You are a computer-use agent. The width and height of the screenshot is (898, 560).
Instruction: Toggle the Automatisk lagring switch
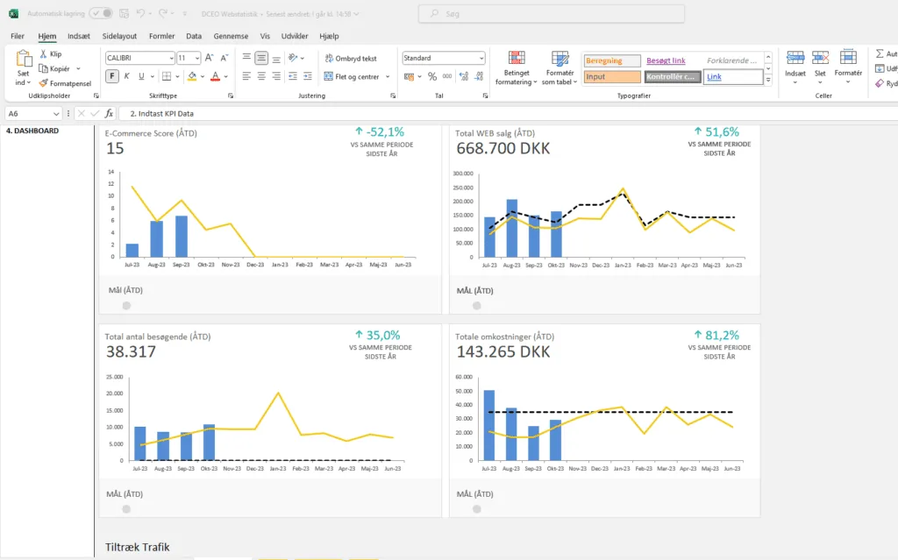[101, 13]
